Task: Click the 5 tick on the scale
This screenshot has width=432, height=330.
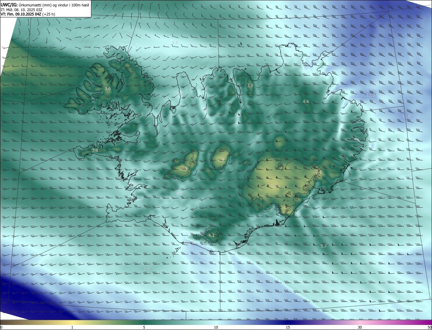Action: click(144, 328)
